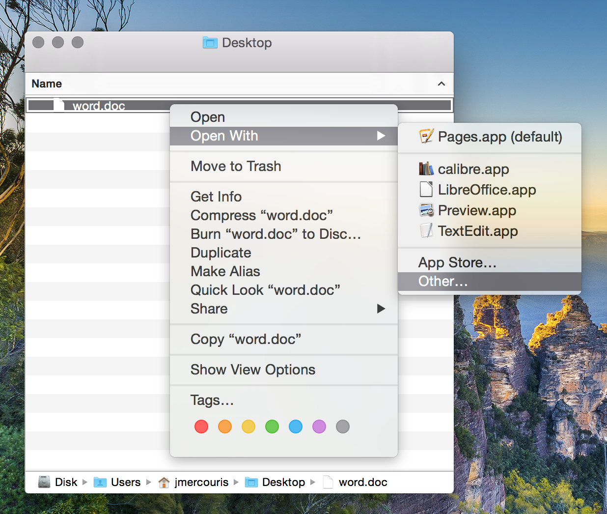
Task: Apply the blue tag color
Action: (x=296, y=427)
